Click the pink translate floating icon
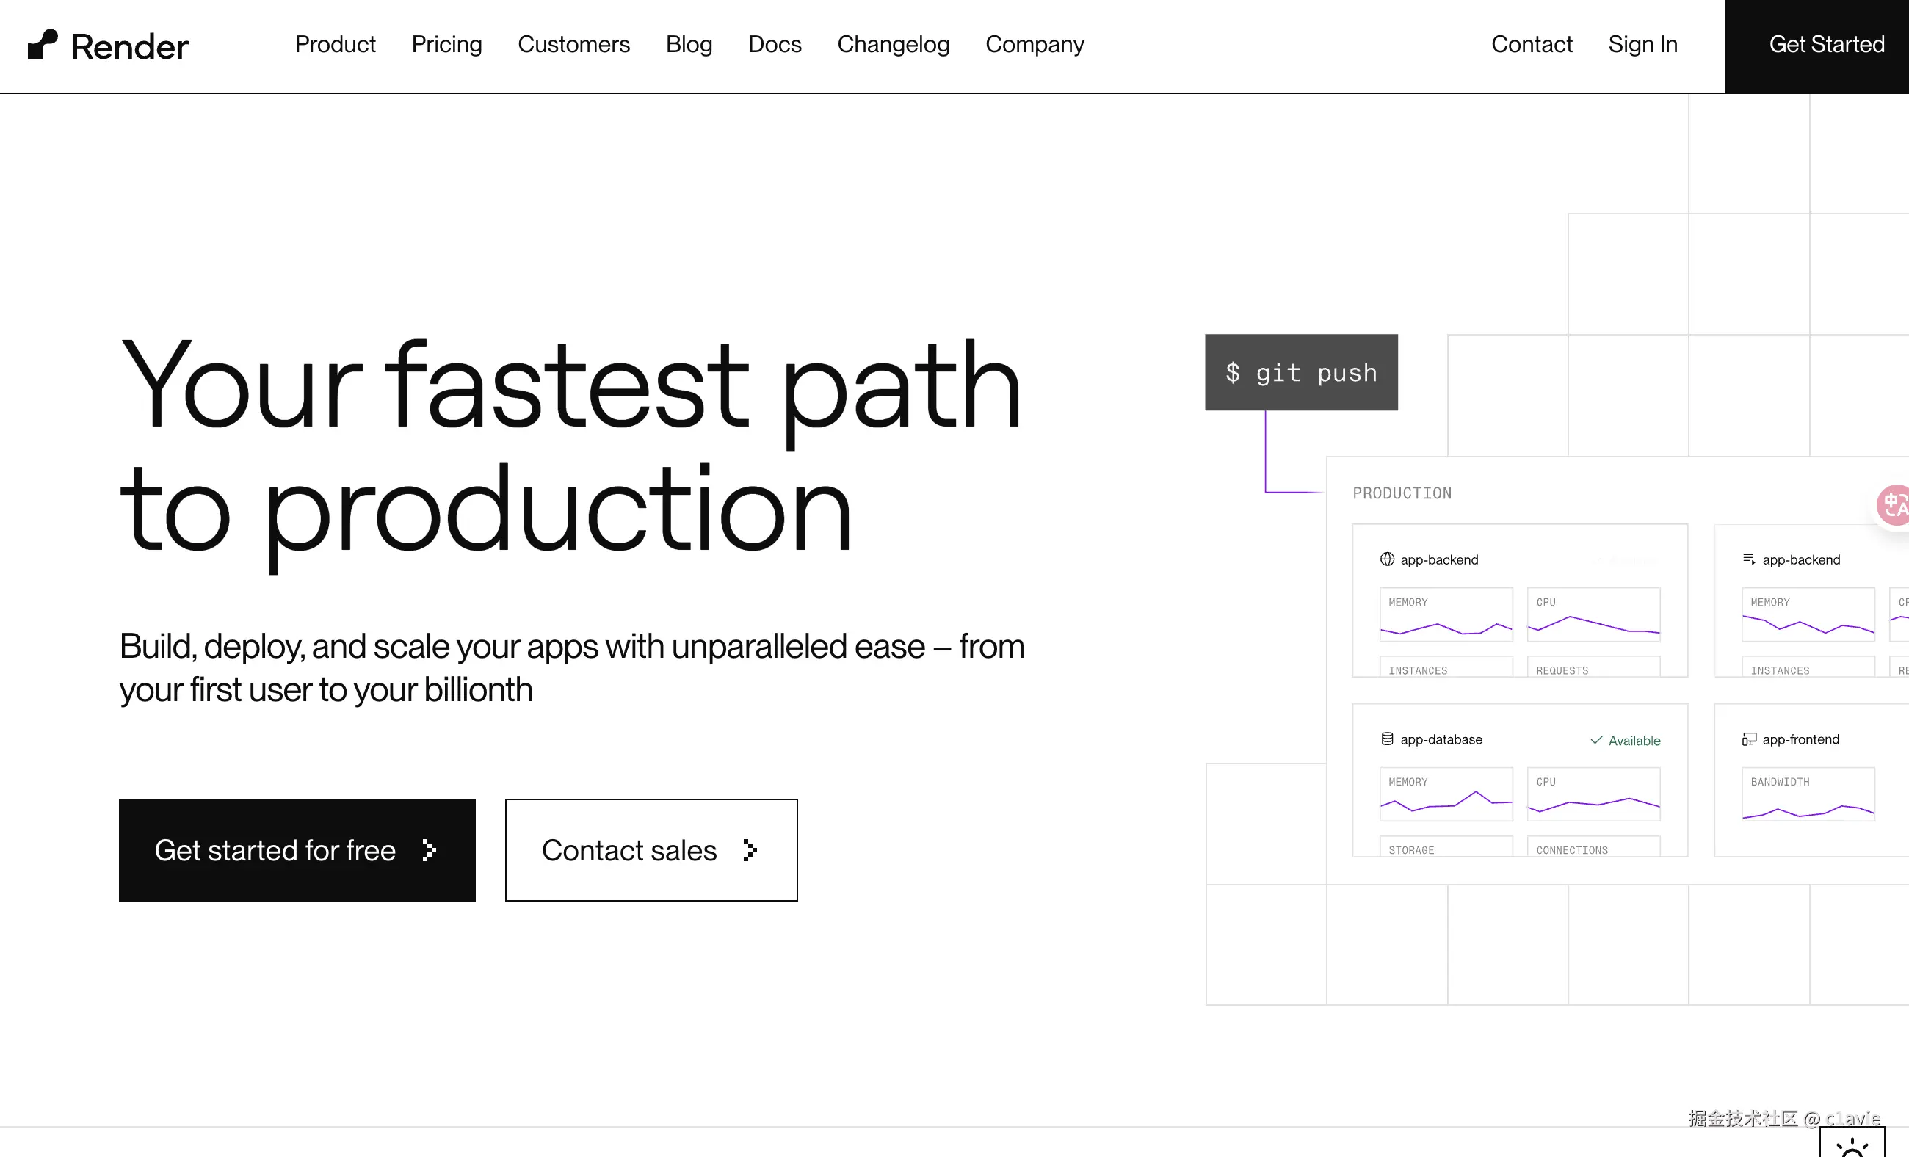Screen dimensions: 1909x1157 (x=1894, y=505)
